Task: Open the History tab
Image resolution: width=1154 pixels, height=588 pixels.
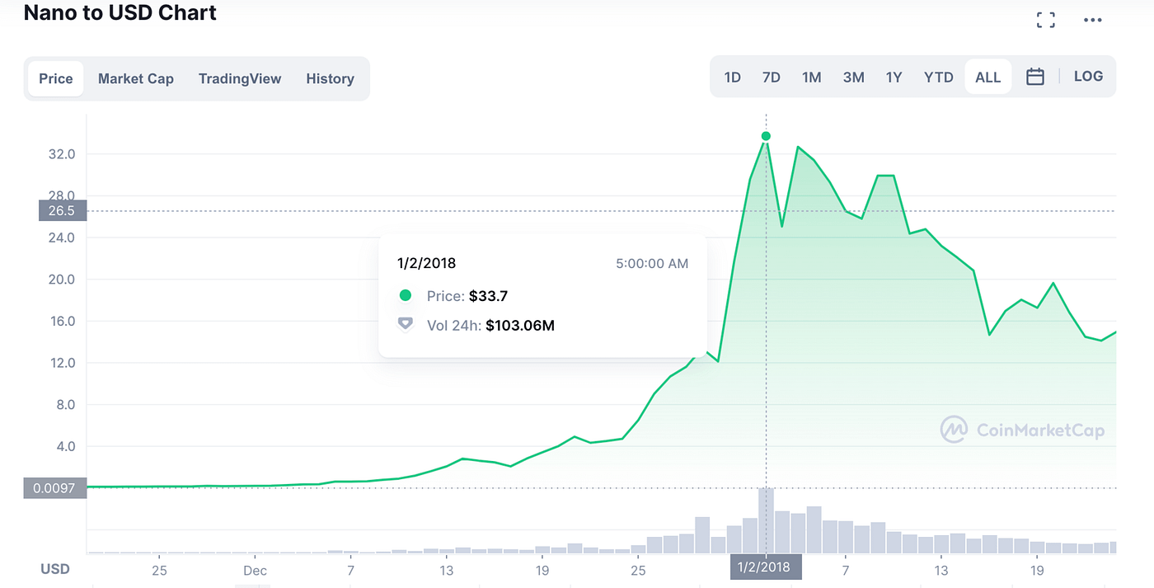Action: (330, 78)
